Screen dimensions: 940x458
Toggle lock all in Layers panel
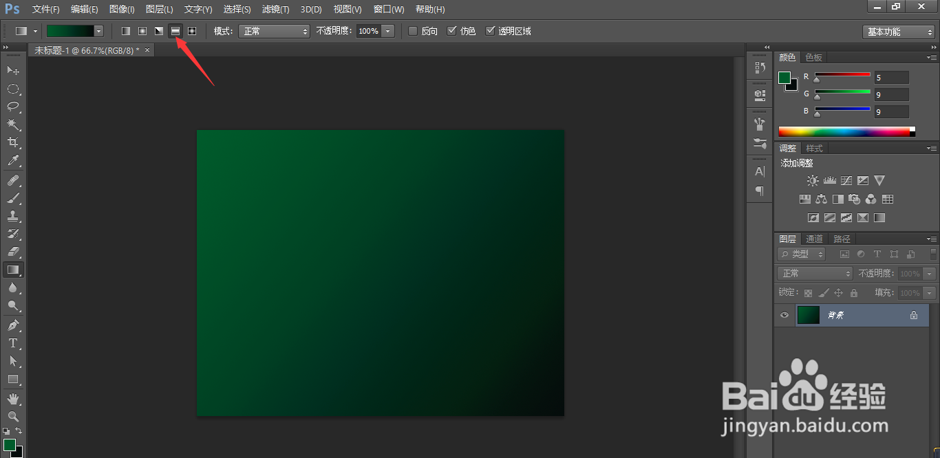854,293
